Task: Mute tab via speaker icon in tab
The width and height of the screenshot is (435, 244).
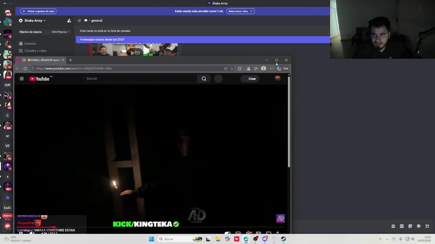Action: point(24,60)
